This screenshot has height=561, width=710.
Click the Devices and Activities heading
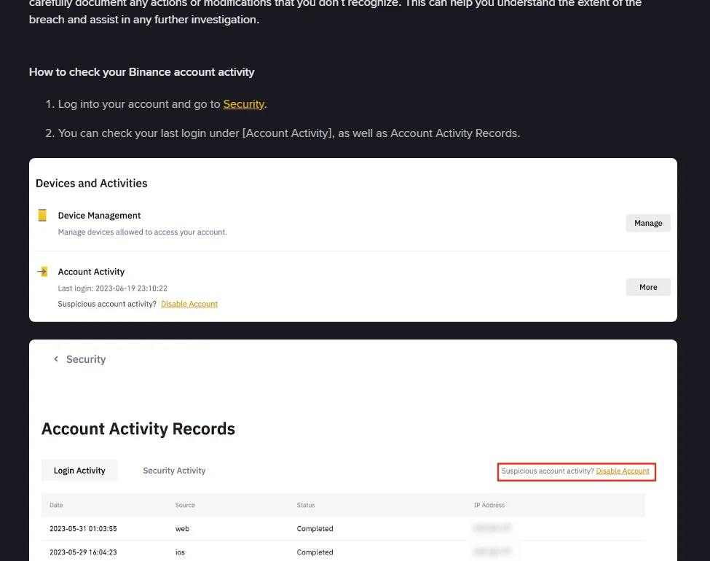(x=92, y=183)
